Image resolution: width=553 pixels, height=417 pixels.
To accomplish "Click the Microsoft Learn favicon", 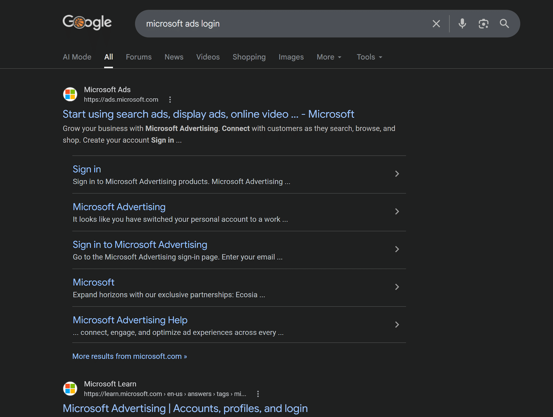I will tap(70, 388).
